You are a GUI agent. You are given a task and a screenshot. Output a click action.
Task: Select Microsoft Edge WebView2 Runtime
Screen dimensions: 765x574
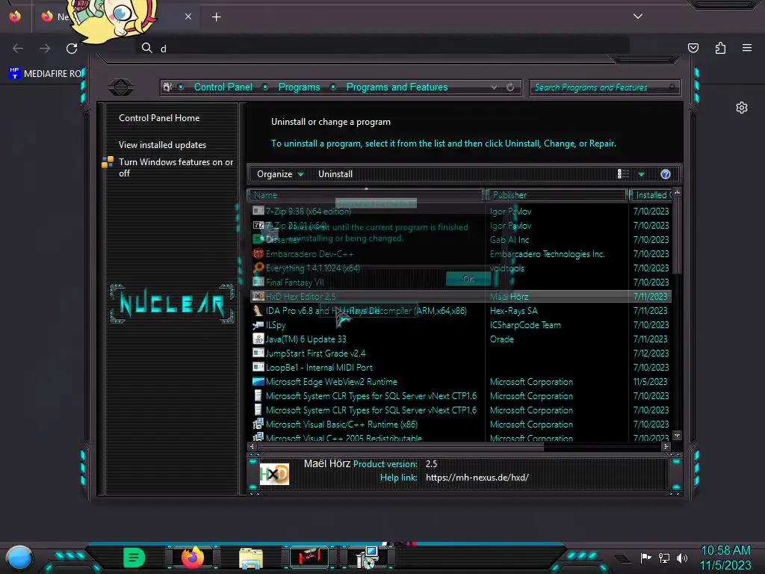331,382
